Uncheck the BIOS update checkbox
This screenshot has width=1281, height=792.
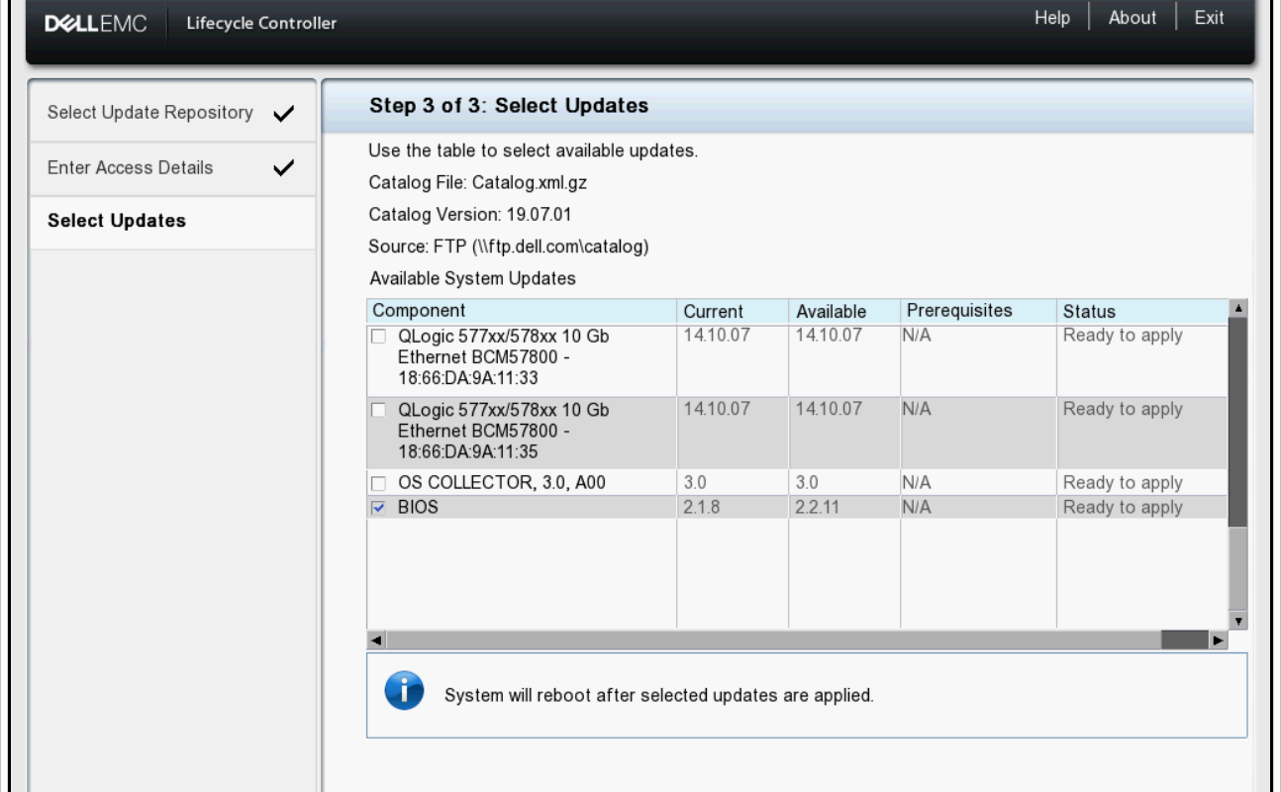click(378, 508)
